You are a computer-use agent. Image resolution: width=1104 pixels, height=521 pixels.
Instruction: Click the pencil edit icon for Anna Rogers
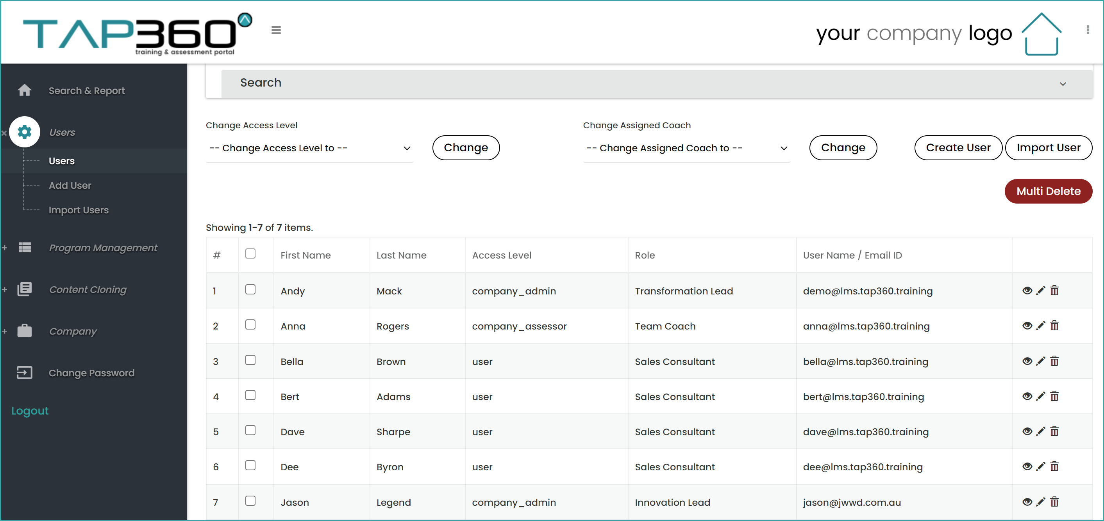tap(1041, 326)
